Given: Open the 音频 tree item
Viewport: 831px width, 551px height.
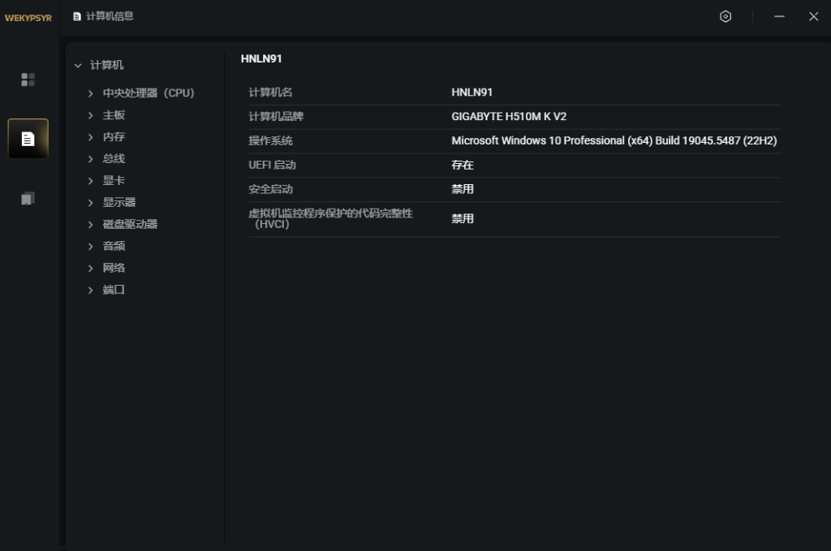Looking at the screenshot, I should tap(114, 247).
